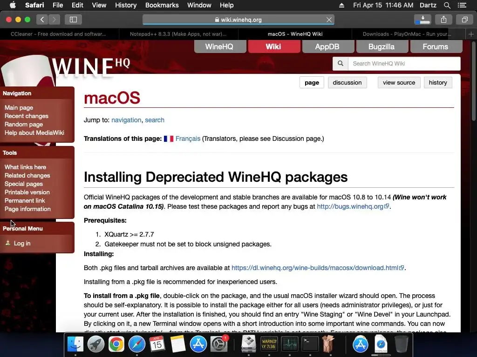This screenshot has height=357, width=477.
Task: Click What links here tool
Action: point(25,167)
